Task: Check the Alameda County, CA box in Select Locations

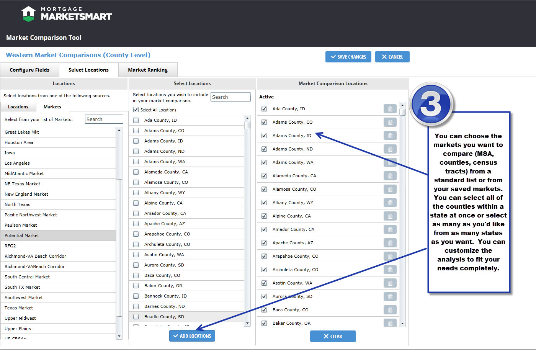Action: [x=136, y=172]
